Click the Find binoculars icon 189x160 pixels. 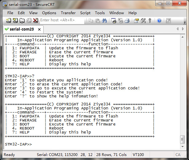click(x=104, y=21)
